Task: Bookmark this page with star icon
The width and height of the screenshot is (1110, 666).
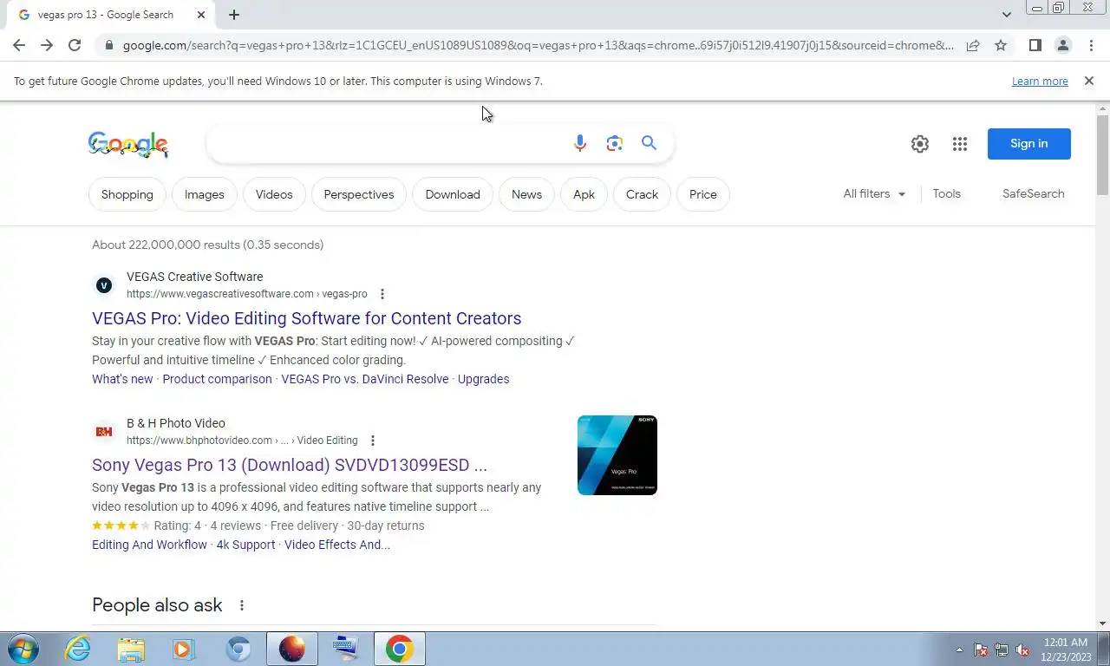Action: pos(1001,45)
